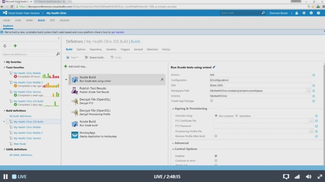Screen dimensions: 325x182
Task: Jump to LIVE in the player
Action: coord(19,177)
